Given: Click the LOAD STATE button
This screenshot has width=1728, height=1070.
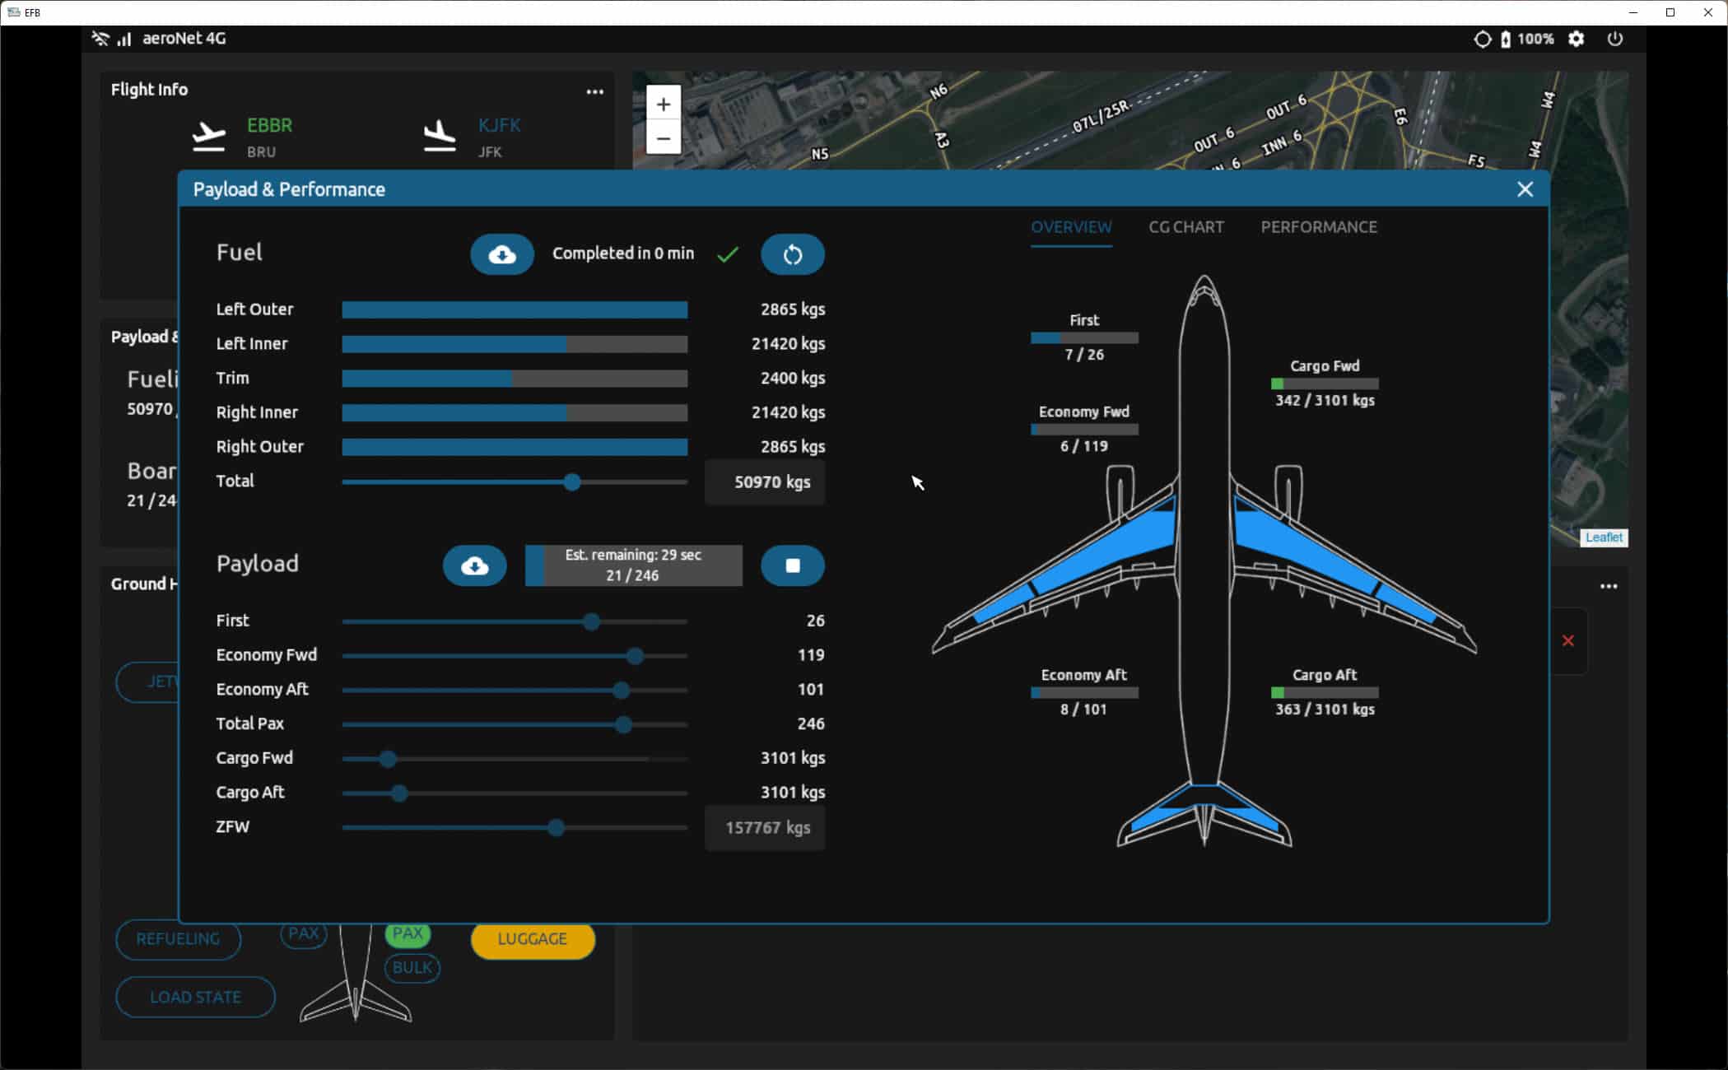Looking at the screenshot, I should [195, 998].
